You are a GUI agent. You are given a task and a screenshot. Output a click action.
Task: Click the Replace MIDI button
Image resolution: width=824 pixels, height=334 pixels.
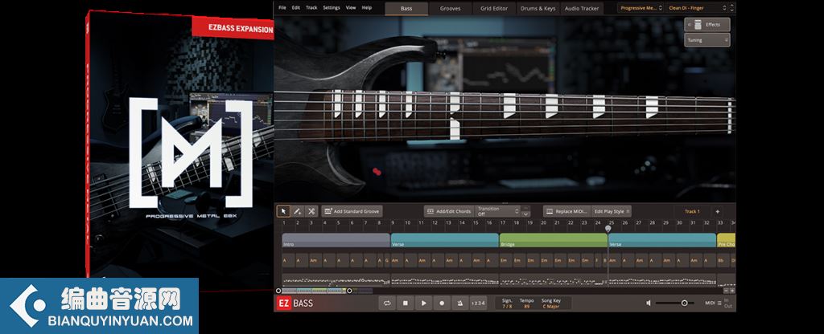[x=566, y=211]
